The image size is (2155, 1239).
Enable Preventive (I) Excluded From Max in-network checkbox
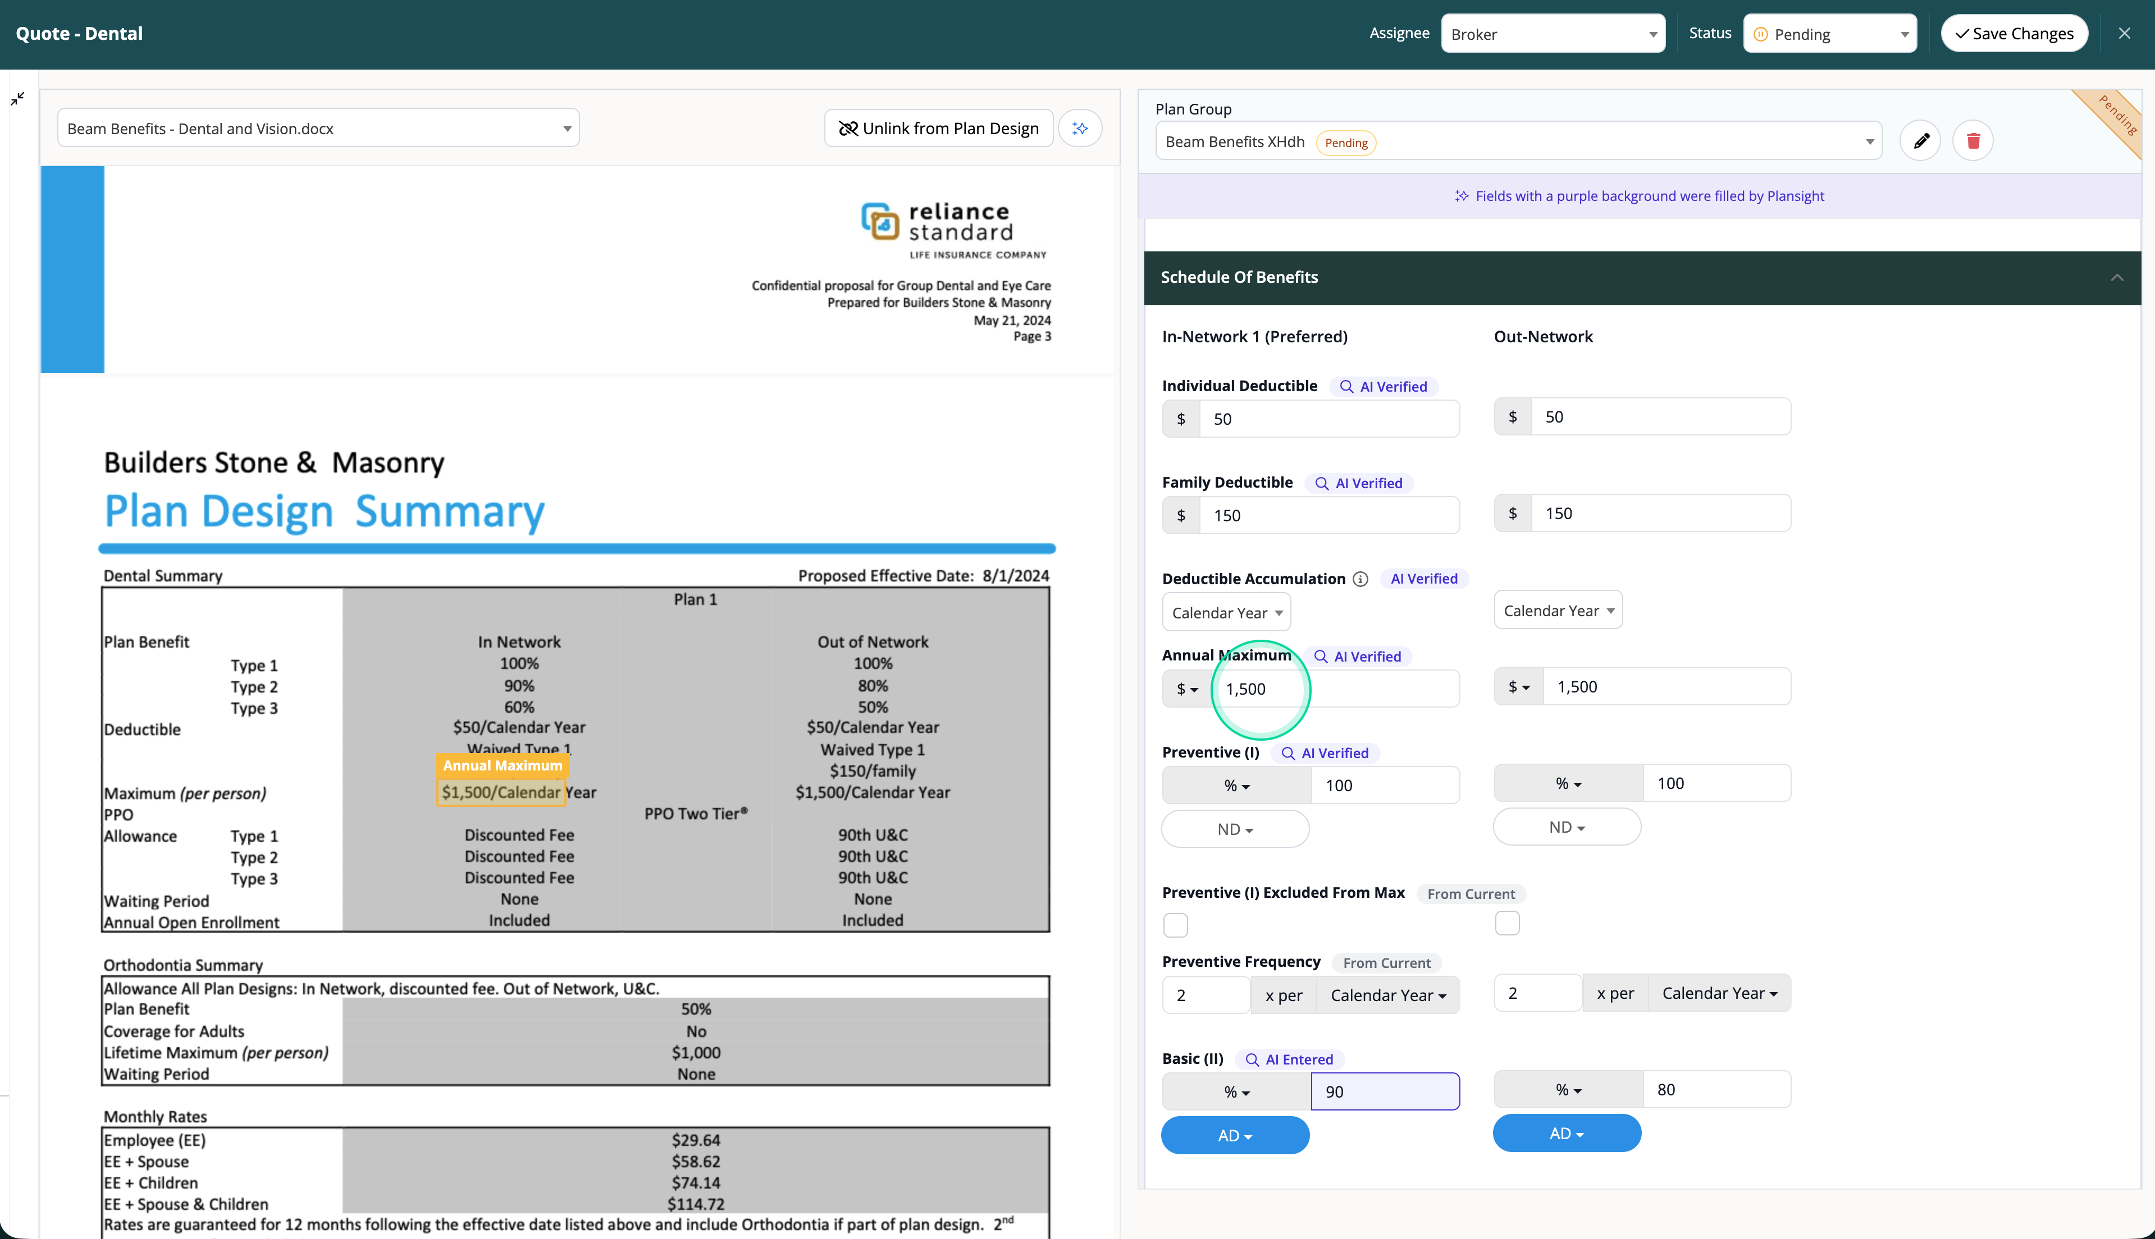pos(1175,924)
